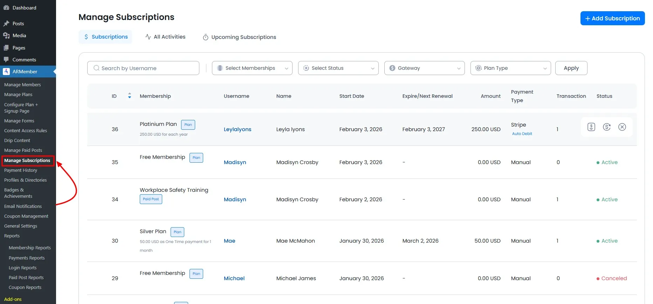Open Madisyn link in row 35
Viewport: 653px width, 304px height.
(235, 162)
